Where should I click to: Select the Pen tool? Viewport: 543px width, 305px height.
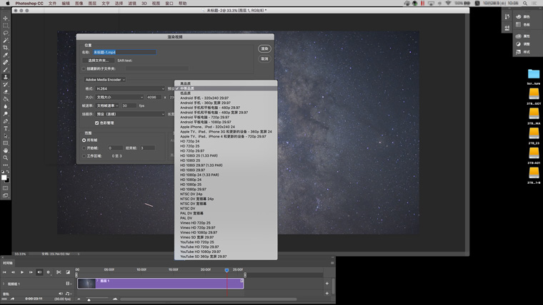[x=5, y=121]
